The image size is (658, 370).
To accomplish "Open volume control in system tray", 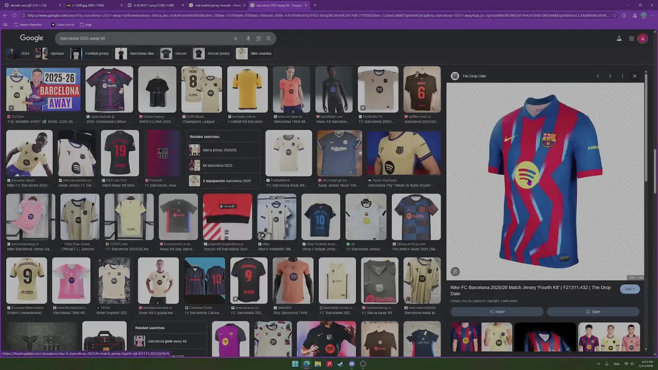I will point(632,364).
